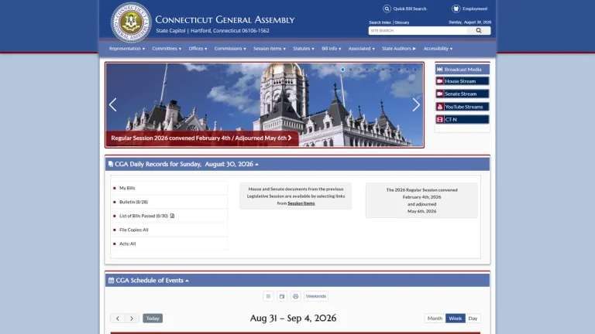This screenshot has height=334, width=595.
Task: Expand Associated dropdown menu
Action: 362,49
